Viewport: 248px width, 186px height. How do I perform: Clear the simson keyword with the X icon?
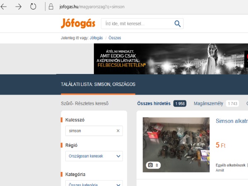pos(118,131)
